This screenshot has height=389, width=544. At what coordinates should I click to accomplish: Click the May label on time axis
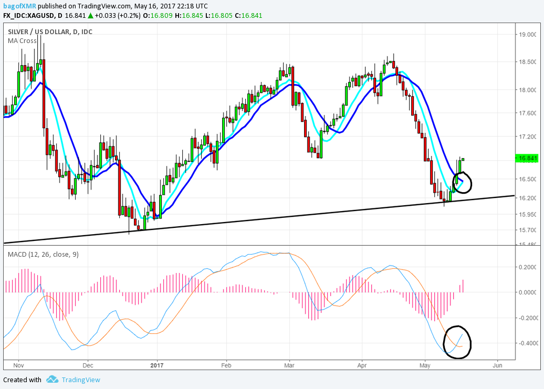click(x=425, y=365)
